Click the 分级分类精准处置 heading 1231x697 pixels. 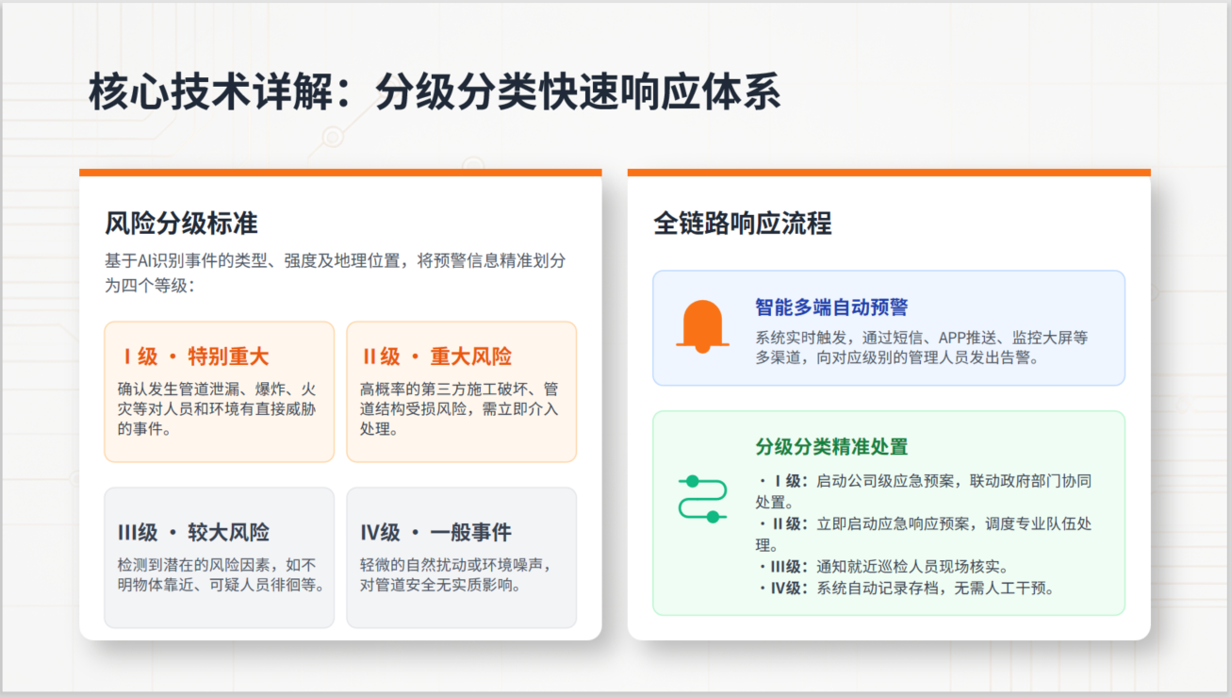[831, 447]
